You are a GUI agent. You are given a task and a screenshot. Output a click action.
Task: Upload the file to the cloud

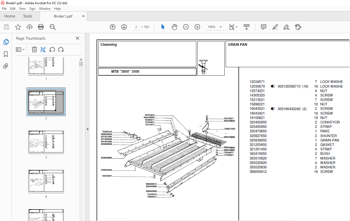point(30,27)
